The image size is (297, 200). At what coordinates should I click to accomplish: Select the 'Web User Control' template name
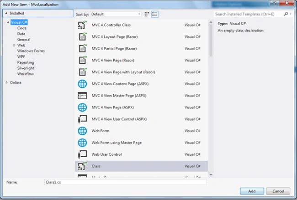point(106,154)
